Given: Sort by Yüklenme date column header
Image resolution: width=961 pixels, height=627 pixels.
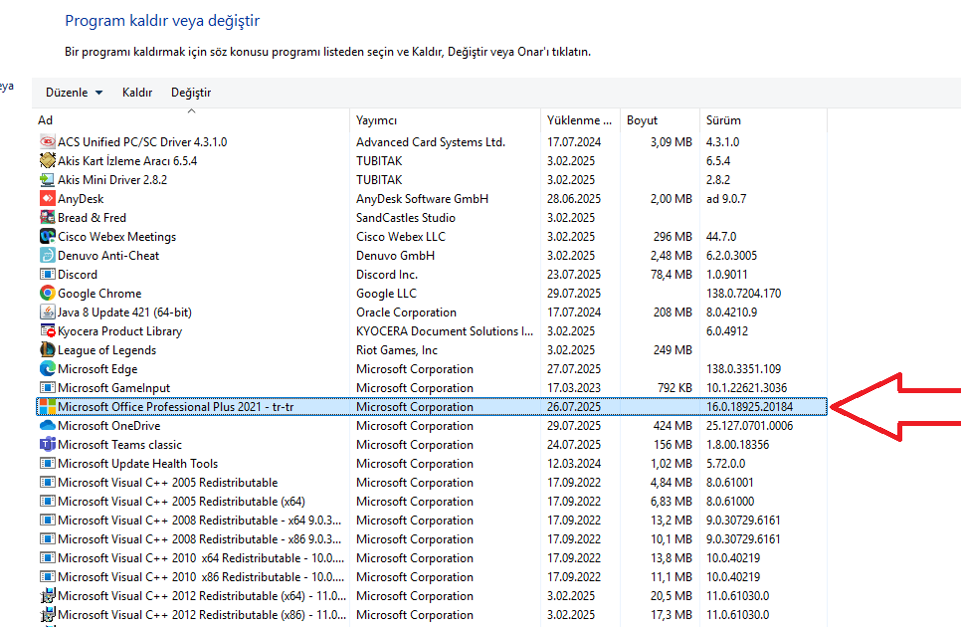Looking at the screenshot, I should tap(580, 120).
